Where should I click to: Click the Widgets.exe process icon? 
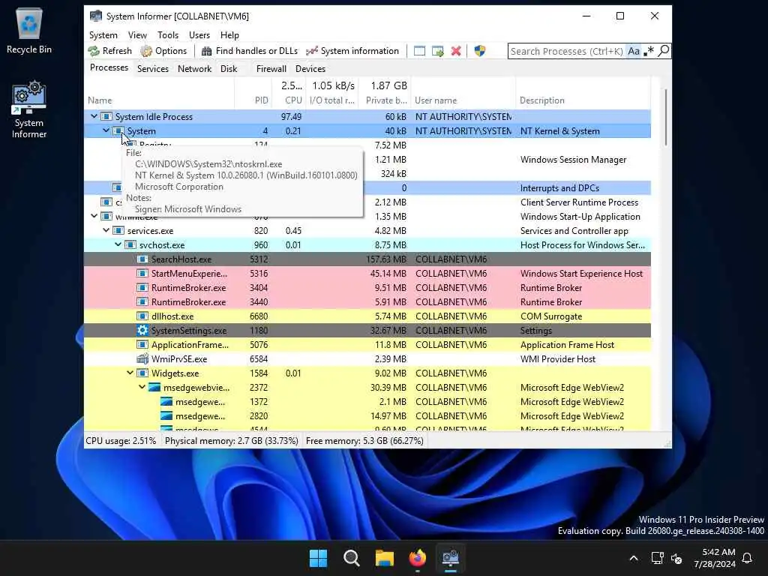coord(142,373)
